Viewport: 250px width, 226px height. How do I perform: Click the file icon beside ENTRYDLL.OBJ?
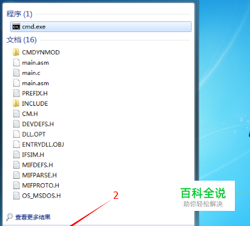tap(16, 144)
